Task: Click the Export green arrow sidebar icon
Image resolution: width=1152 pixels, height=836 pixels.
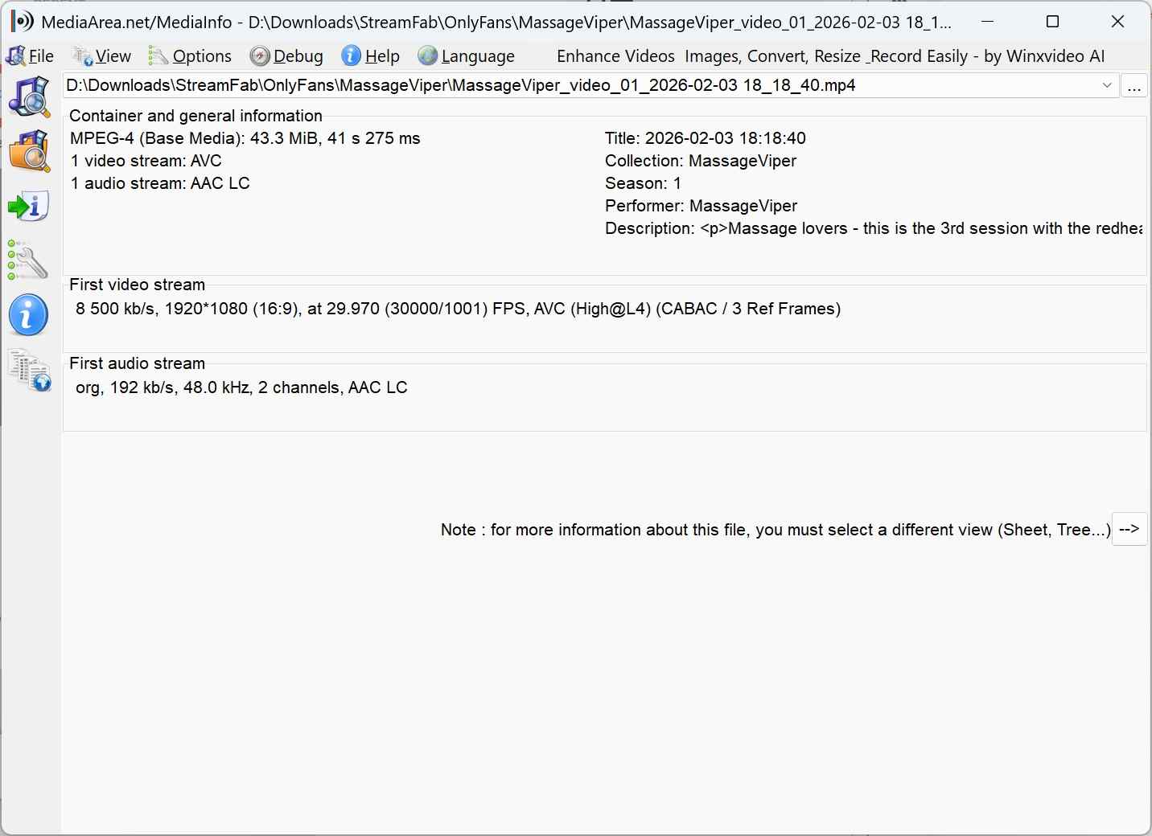Action: [x=29, y=207]
